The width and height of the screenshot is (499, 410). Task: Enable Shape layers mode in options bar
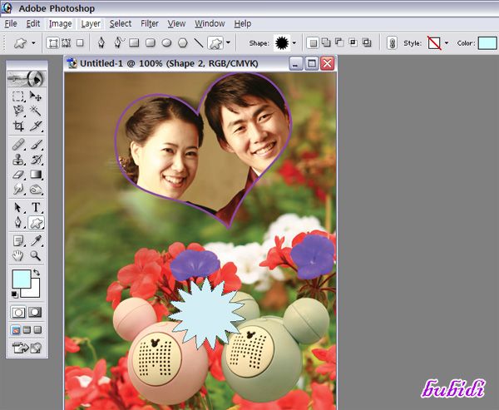coord(52,43)
